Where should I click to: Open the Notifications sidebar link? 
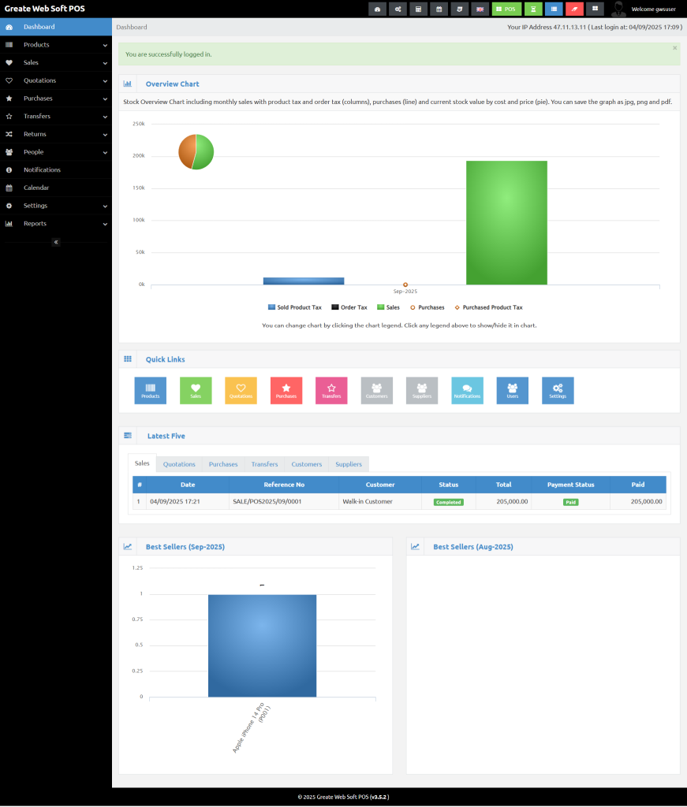42,170
